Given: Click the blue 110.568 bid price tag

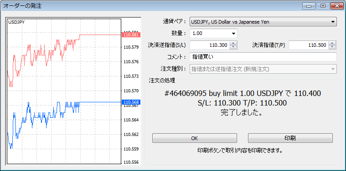Looking at the screenshot, I should [131, 102].
